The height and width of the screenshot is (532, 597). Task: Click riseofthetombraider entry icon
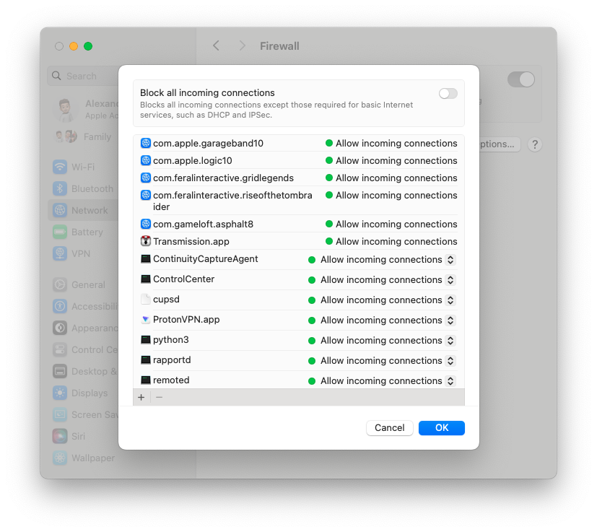point(146,195)
